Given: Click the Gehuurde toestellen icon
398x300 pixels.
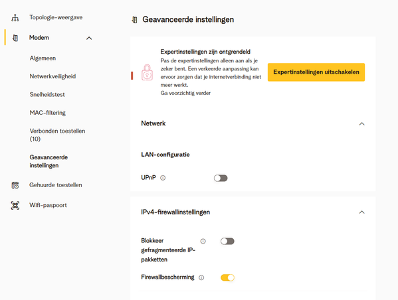Looking at the screenshot, I should point(15,185).
